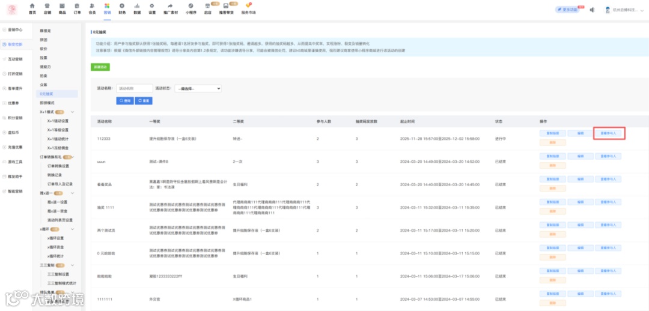Open 积分营销 in the left sidebar
The height and width of the screenshot is (311, 649).
coord(15,118)
